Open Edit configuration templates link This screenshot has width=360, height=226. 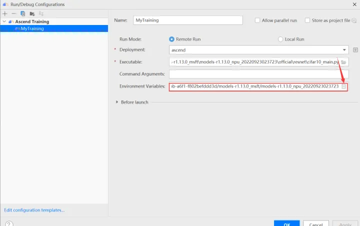[x=34, y=210]
